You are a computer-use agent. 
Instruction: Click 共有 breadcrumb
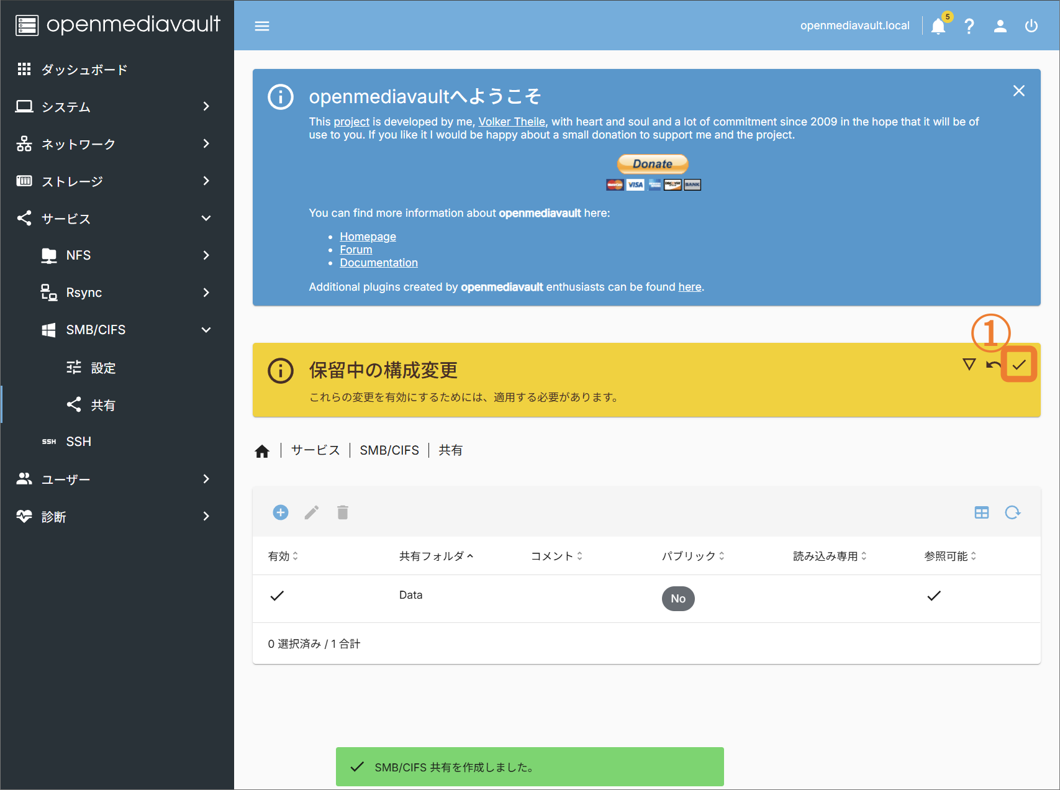pyautogui.click(x=451, y=450)
